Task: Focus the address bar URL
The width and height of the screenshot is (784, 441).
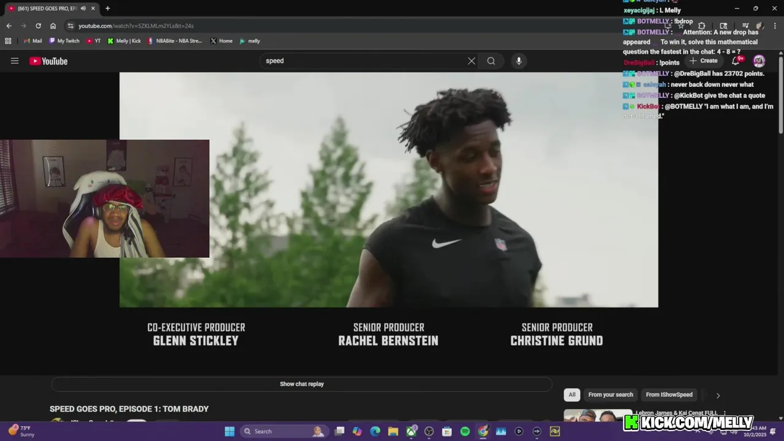Action: tap(136, 26)
